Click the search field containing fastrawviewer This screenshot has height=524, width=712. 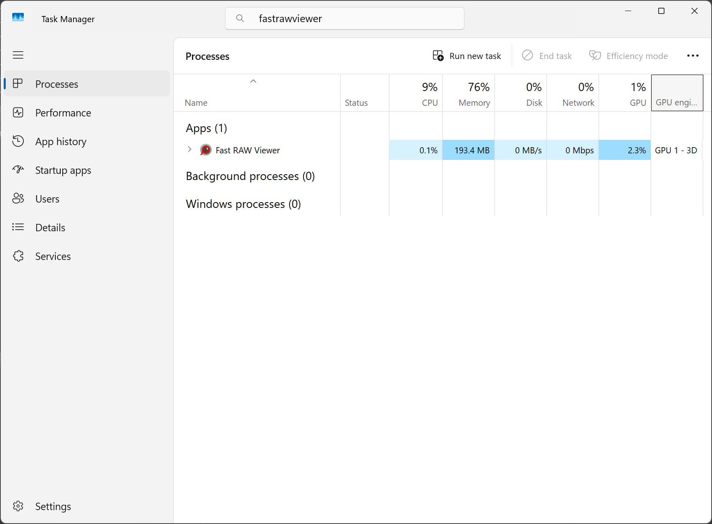(x=345, y=18)
